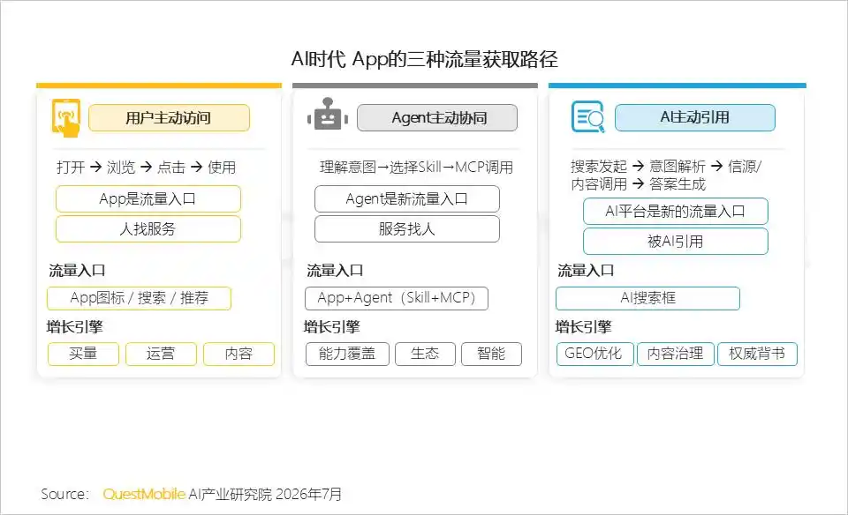Click 增长引擎 heading in the yellow column
848x515 pixels.
[x=74, y=326]
